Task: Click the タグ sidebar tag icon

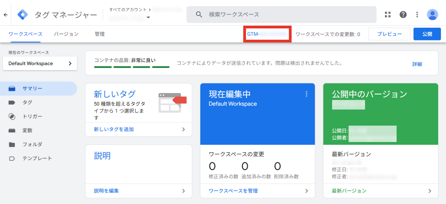Action: click(12, 102)
